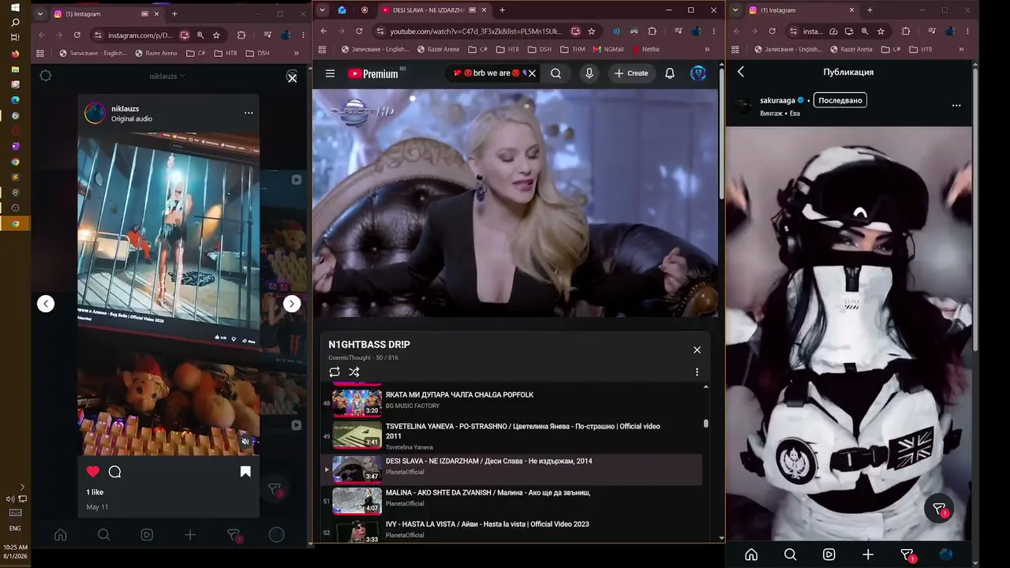Switch to the left window's Instagram tab
The height and width of the screenshot is (568, 1010).
tap(105, 13)
